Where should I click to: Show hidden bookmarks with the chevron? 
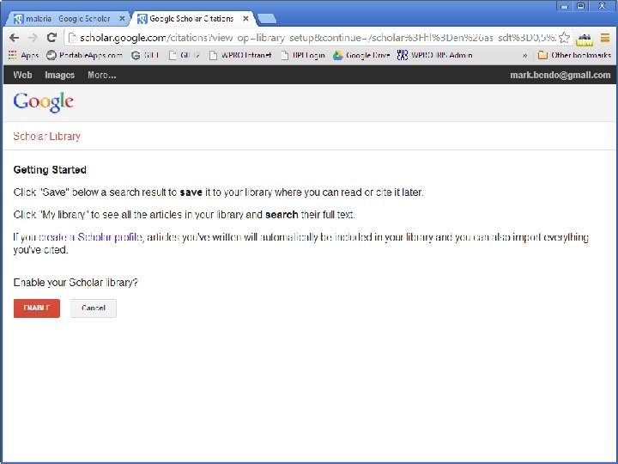click(x=525, y=55)
